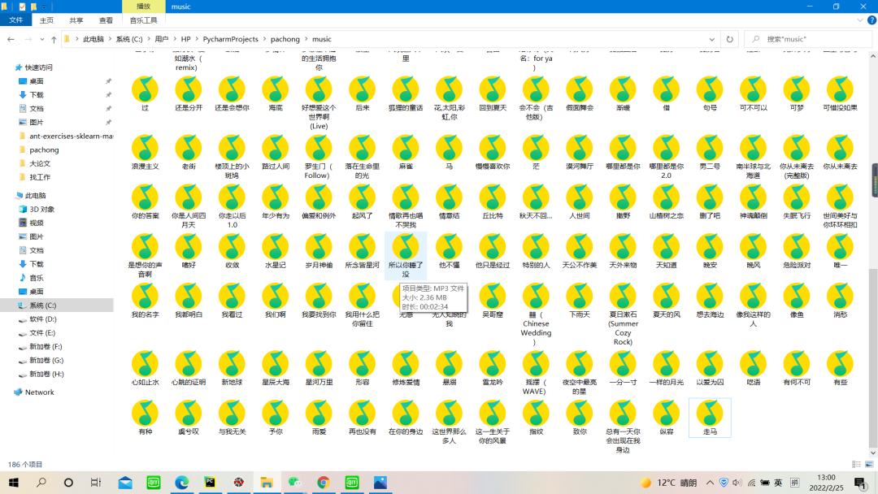This screenshot has height=494, width=878.
Task: Select the music file 年少有为
Action: (276, 201)
